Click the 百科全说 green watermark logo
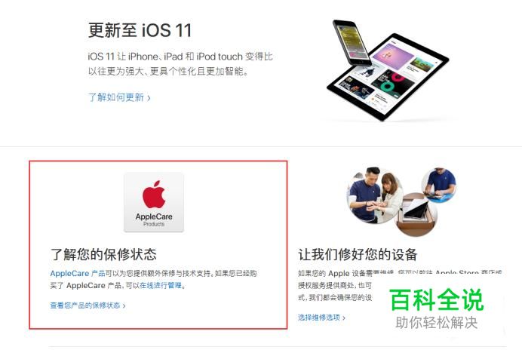Image resolution: width=522 pixels, height=356 pixels. point(436,299)
